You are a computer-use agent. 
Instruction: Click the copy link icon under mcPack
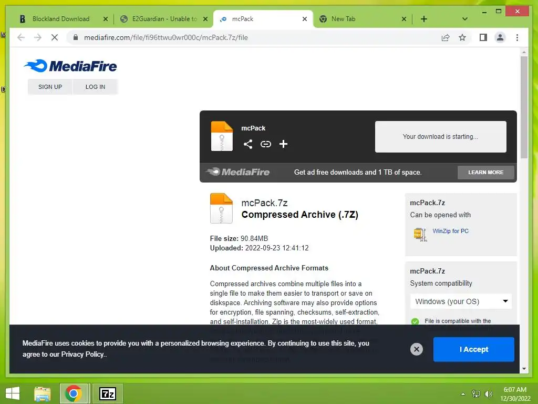265,144
